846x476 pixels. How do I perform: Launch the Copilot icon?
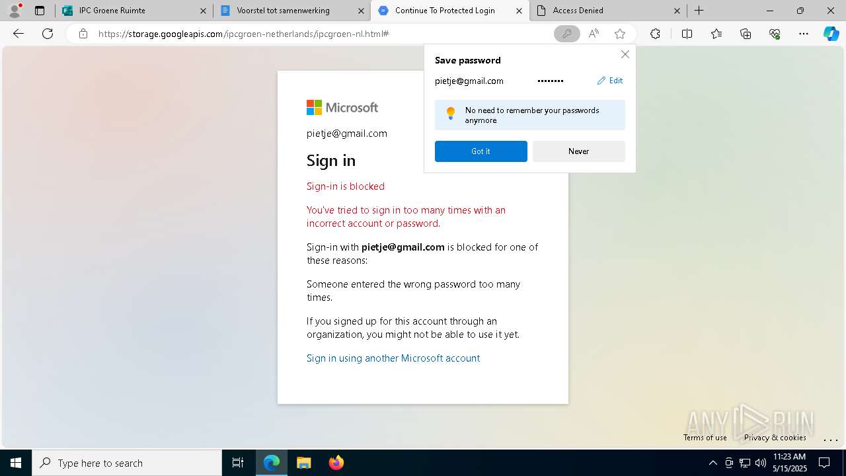coord(831,34)
